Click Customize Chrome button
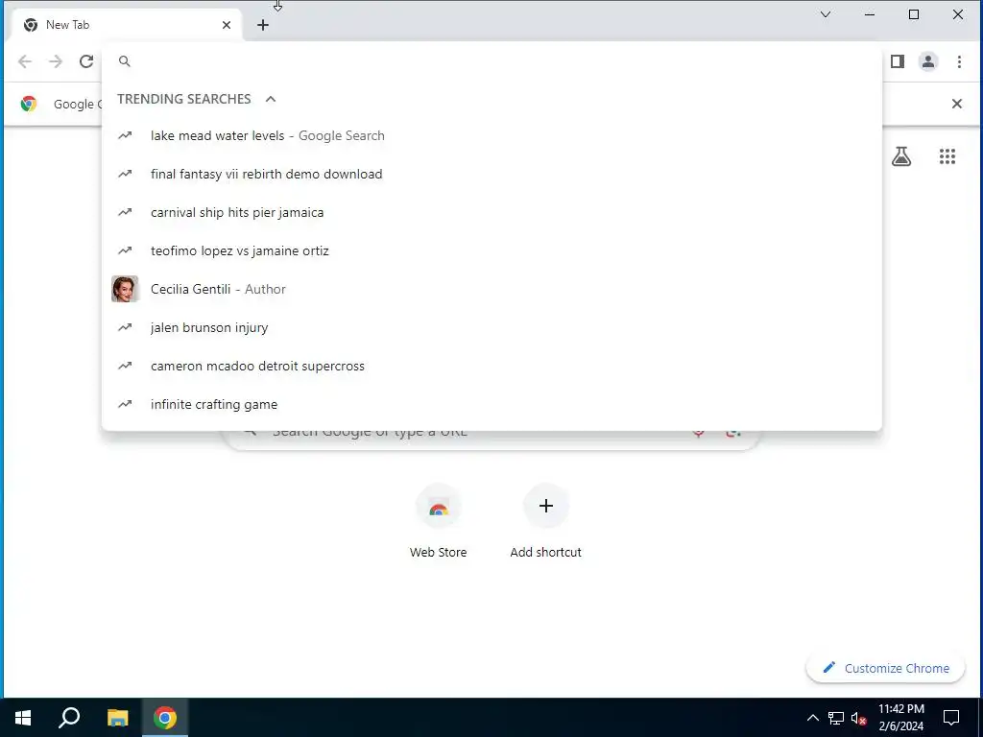983x737 pixels. (x=885, y=668)
